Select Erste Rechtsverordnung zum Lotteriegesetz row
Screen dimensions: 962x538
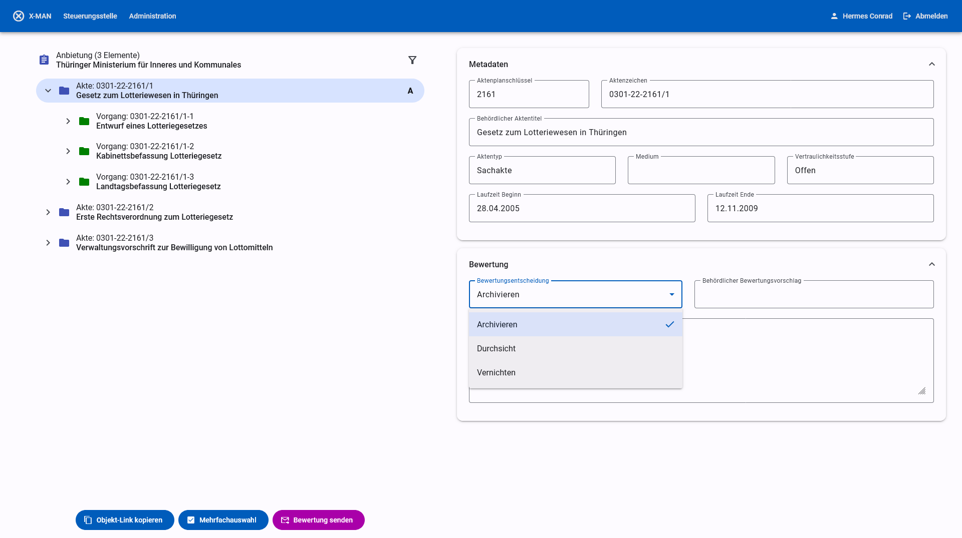click(x=230, y=212)
